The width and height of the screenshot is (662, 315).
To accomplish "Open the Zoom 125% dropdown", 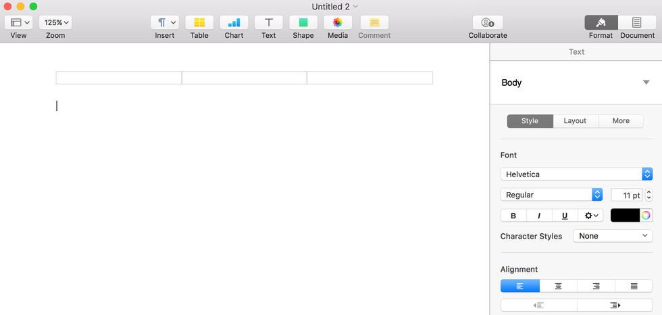I will 55,22.
